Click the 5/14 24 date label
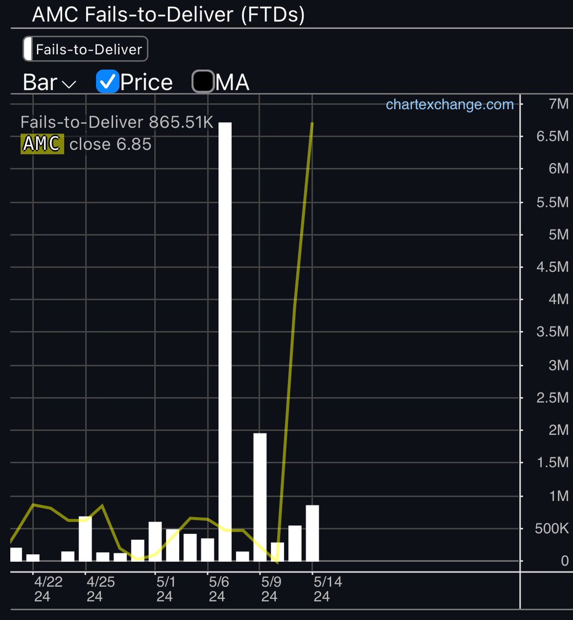The height and width of the screenshot is (620, 573). [328, 589]
